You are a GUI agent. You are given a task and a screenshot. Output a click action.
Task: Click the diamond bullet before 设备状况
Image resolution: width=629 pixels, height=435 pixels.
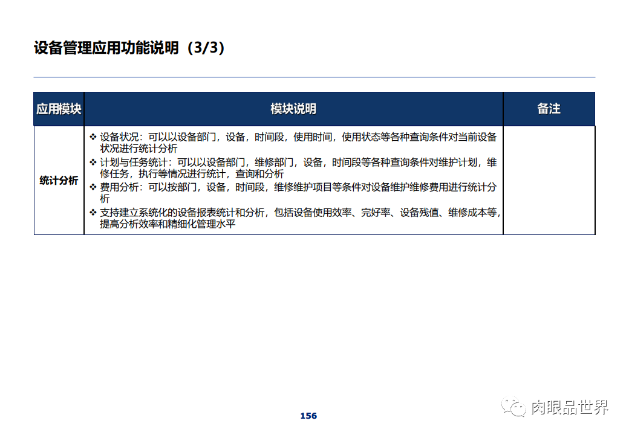(x=92, y=137)
